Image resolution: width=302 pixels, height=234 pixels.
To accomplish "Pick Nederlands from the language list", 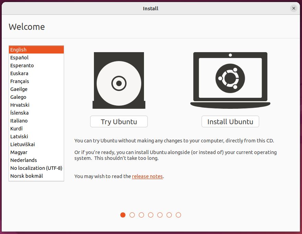I will 36,160.
